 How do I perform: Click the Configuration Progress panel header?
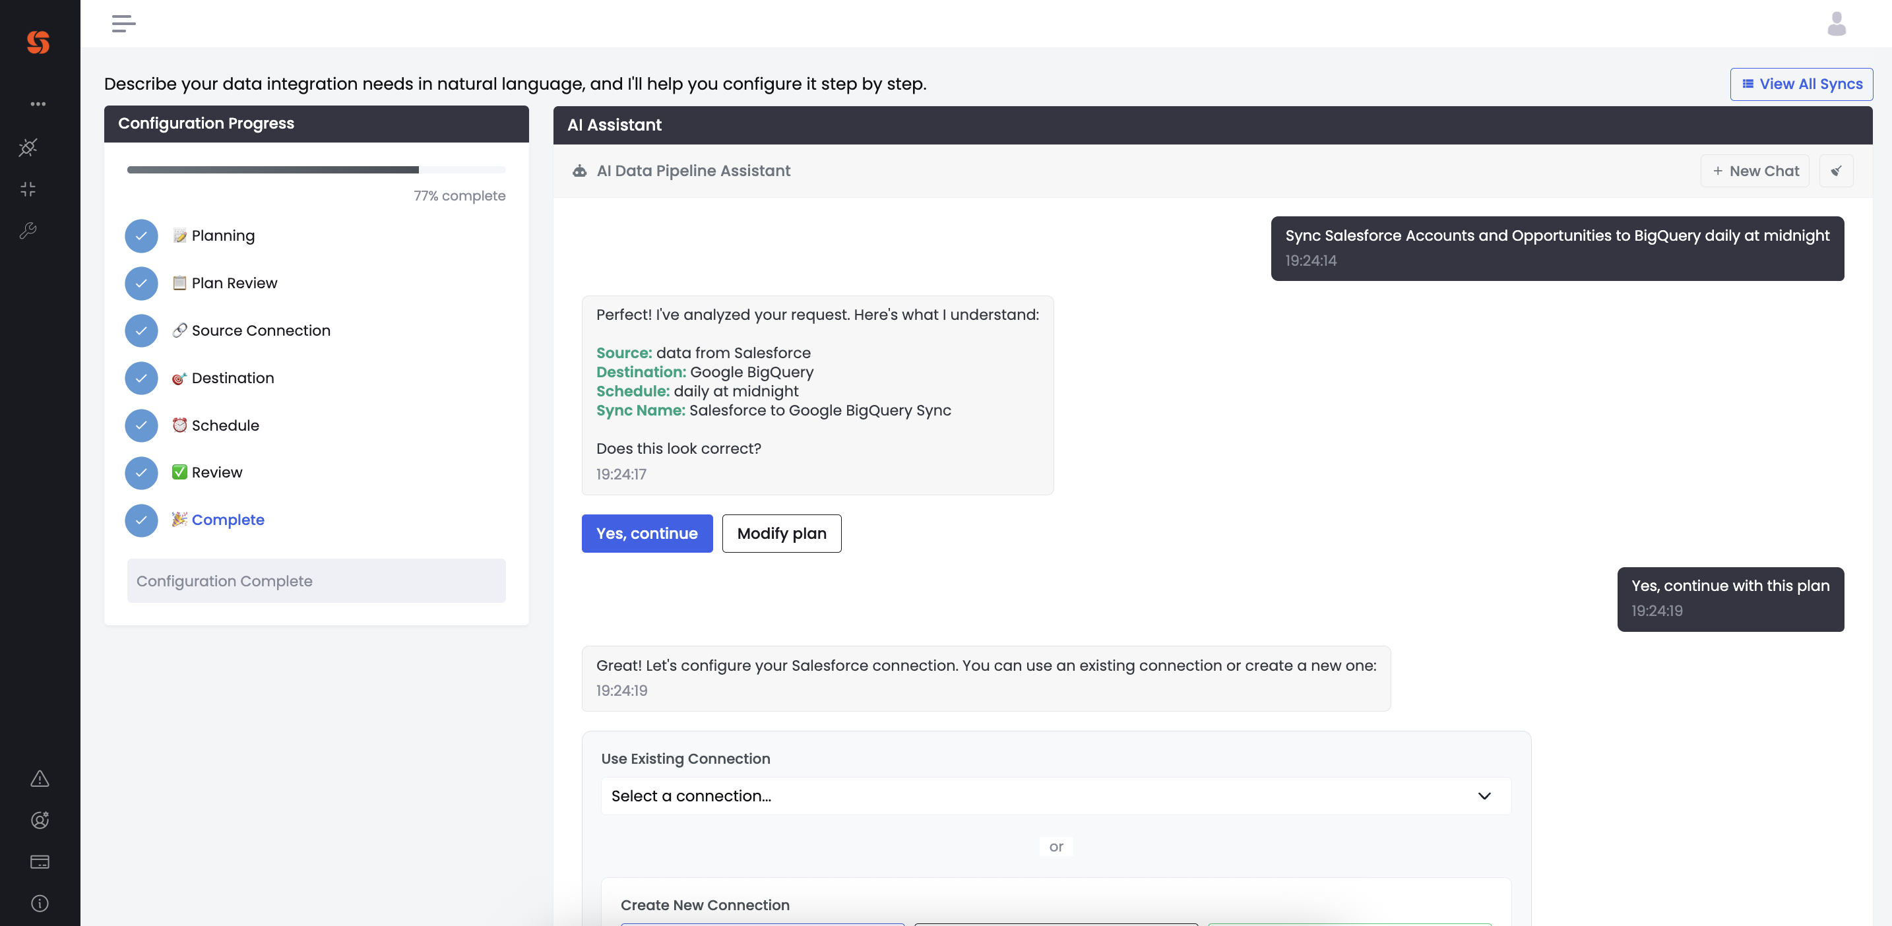316,123
